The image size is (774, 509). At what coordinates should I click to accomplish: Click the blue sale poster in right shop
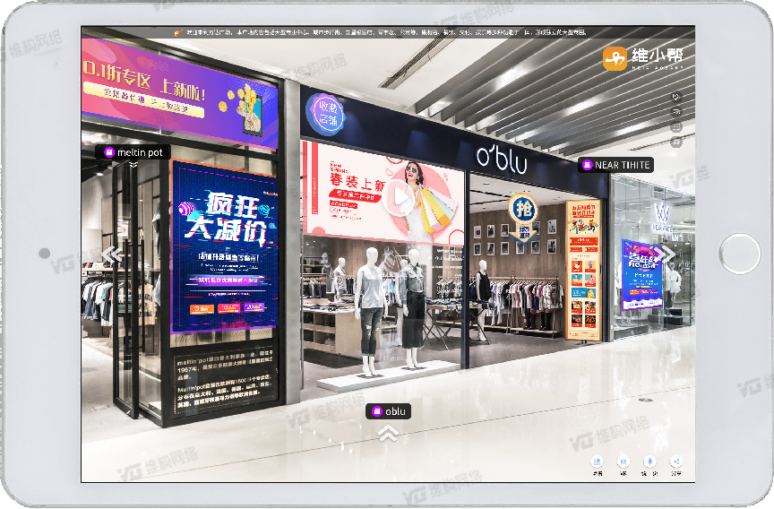[x=641, y=275]
